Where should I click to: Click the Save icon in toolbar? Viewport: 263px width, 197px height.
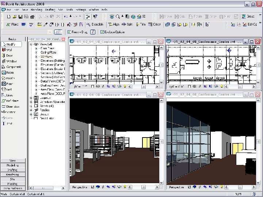(20, 17)
